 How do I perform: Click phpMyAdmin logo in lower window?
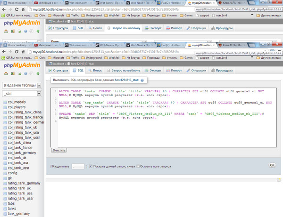(22, 65)
